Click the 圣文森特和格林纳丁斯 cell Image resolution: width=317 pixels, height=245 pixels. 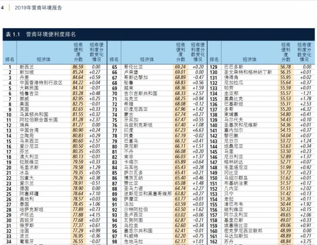tap(248, 72)
